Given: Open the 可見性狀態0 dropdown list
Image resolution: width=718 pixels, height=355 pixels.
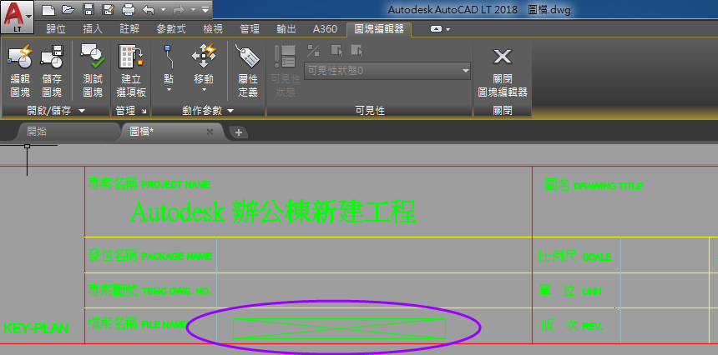Looking at the screenshot, I should [387, 71].
